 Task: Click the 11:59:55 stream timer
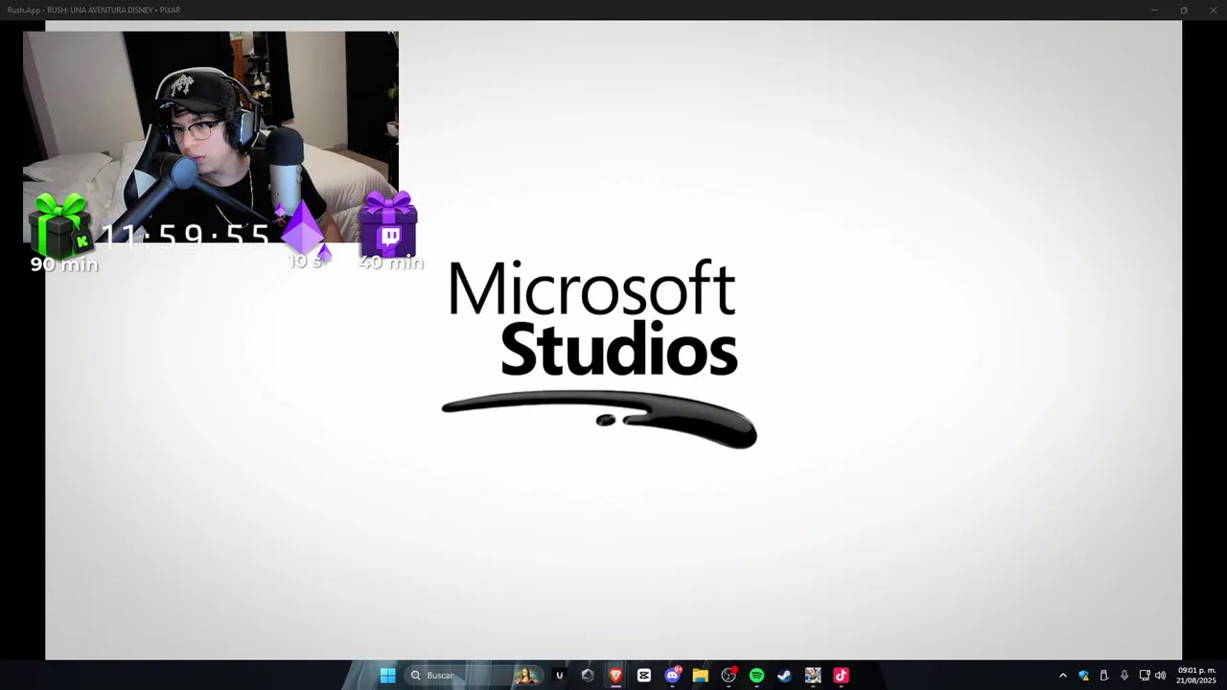pyautogui.click(x=185, y=235)
